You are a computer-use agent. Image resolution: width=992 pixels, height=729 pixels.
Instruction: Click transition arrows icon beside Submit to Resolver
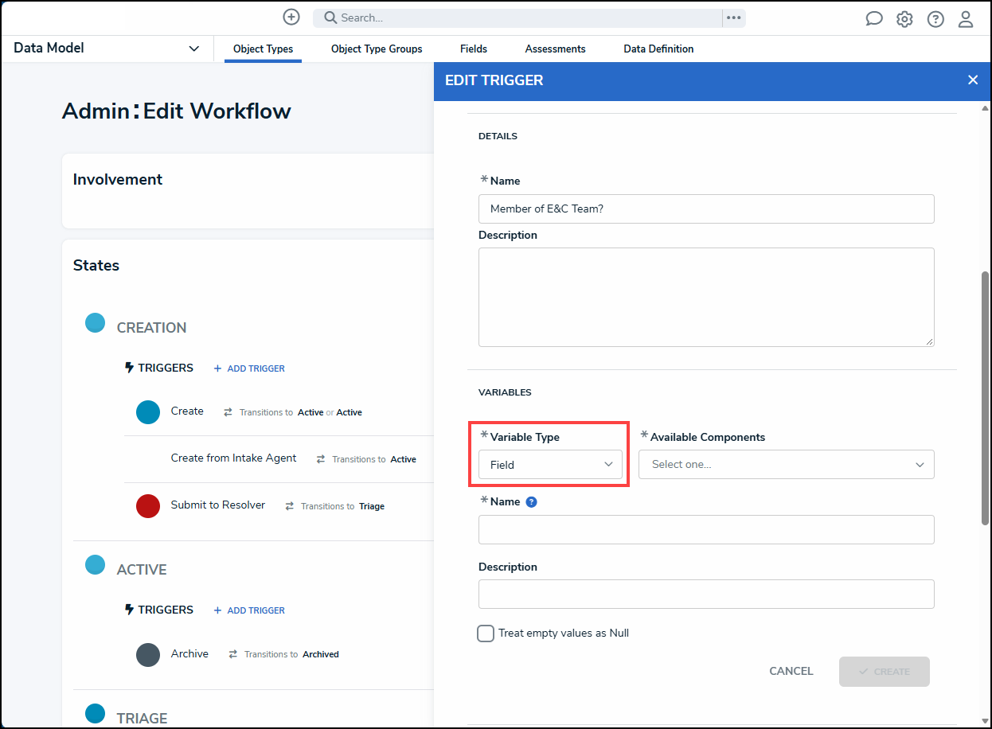tap(290, 506)
